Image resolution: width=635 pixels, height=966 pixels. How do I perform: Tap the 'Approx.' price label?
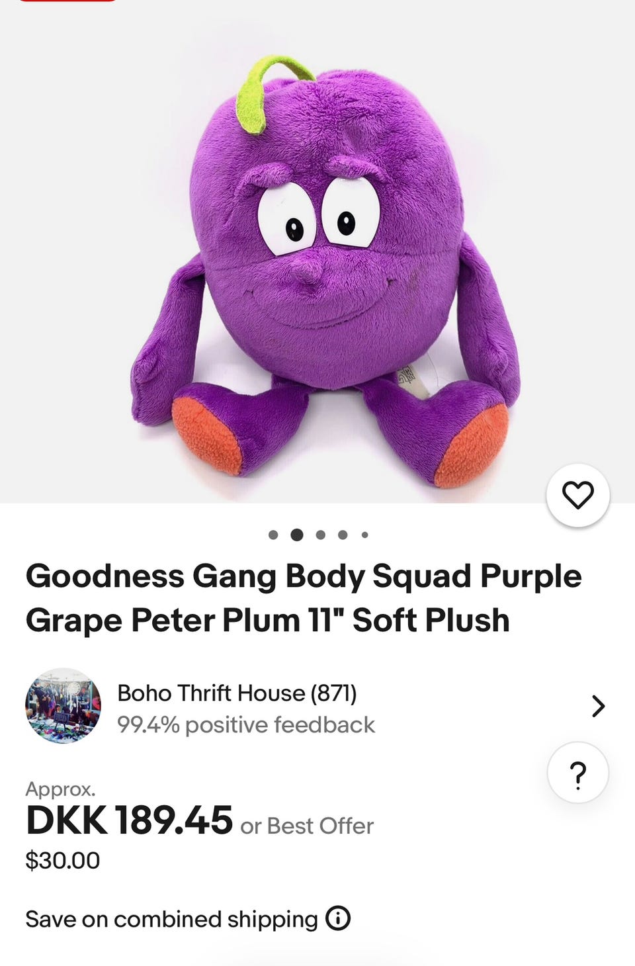tap(60, 789)
